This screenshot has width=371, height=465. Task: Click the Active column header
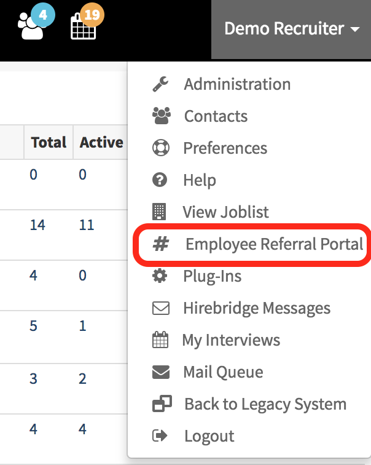(101, 143)
